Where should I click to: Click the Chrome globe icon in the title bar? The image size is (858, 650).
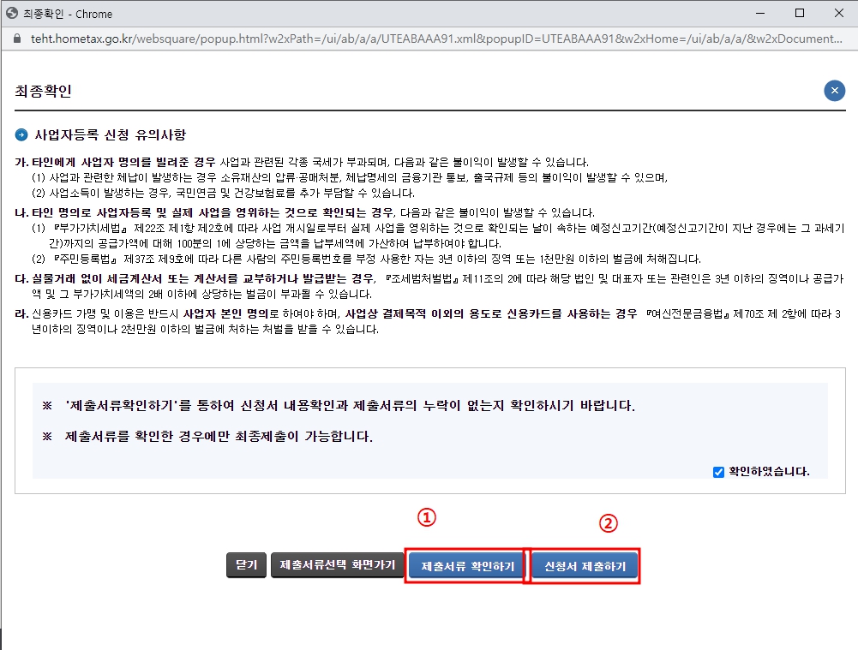pos(12,13)
